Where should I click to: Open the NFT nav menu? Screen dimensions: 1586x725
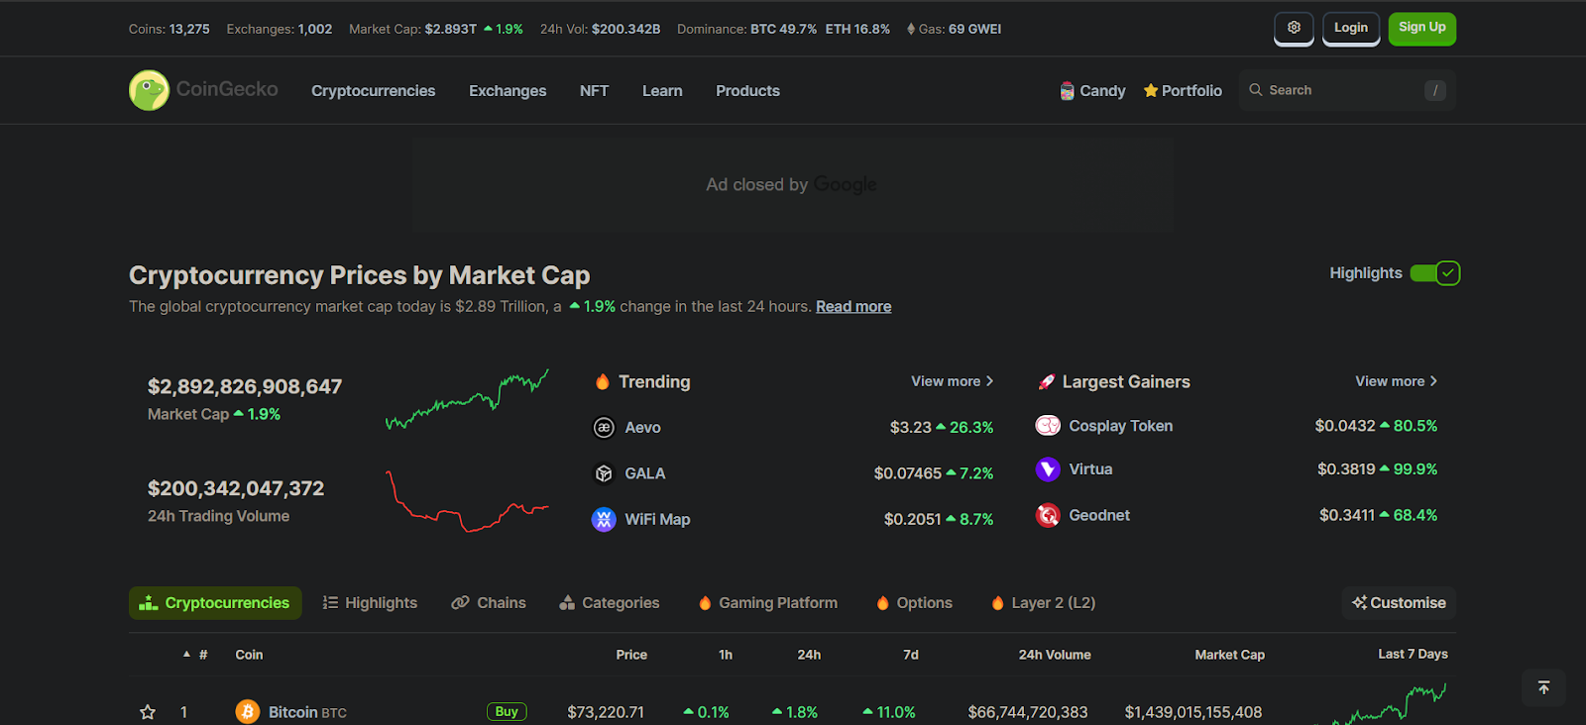(x=594, y=91)
